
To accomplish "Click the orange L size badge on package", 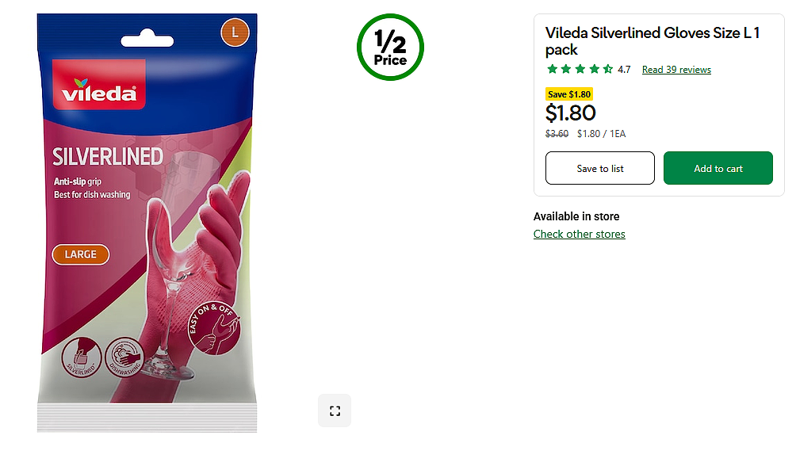I will (x=235, y=32).
